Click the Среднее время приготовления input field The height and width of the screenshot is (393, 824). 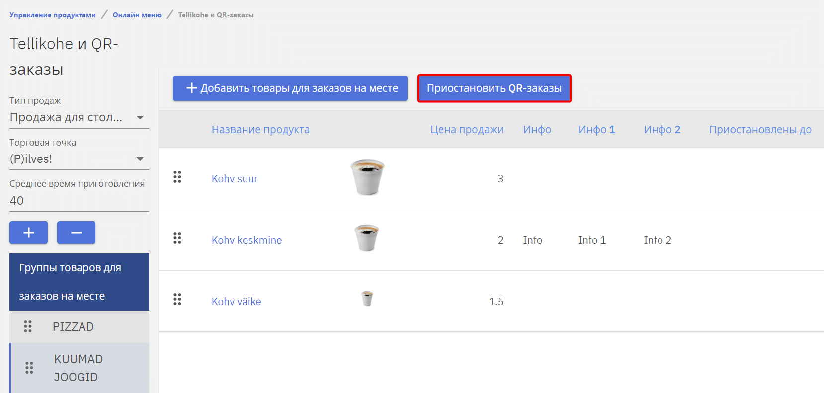pos(79,201)
